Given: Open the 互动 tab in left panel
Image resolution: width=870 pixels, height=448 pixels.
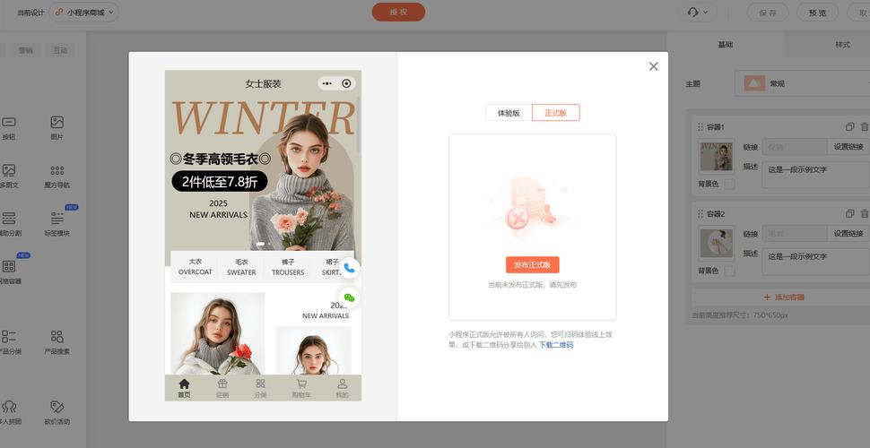Looking at the screenshot, I should (60, 50).
